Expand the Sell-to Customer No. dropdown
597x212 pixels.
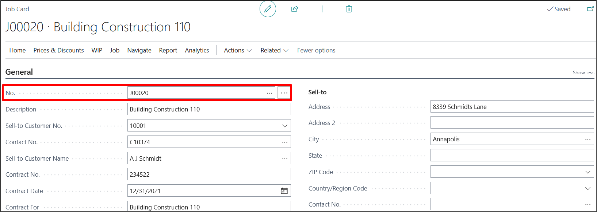[x=284, y=126]
